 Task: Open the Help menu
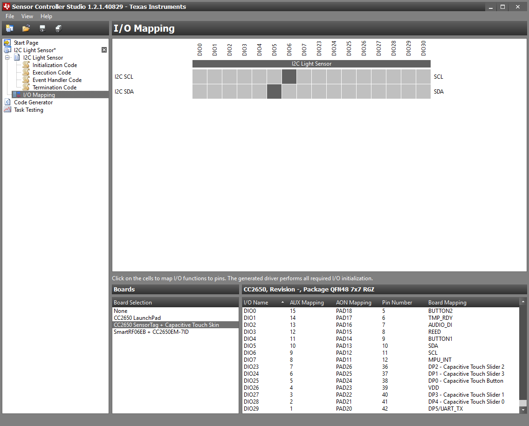click(46, 16)
